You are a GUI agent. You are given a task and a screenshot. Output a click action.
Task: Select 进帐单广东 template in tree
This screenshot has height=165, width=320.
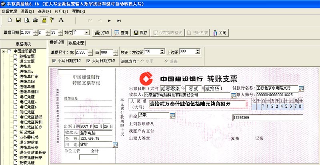pos(29,76)
